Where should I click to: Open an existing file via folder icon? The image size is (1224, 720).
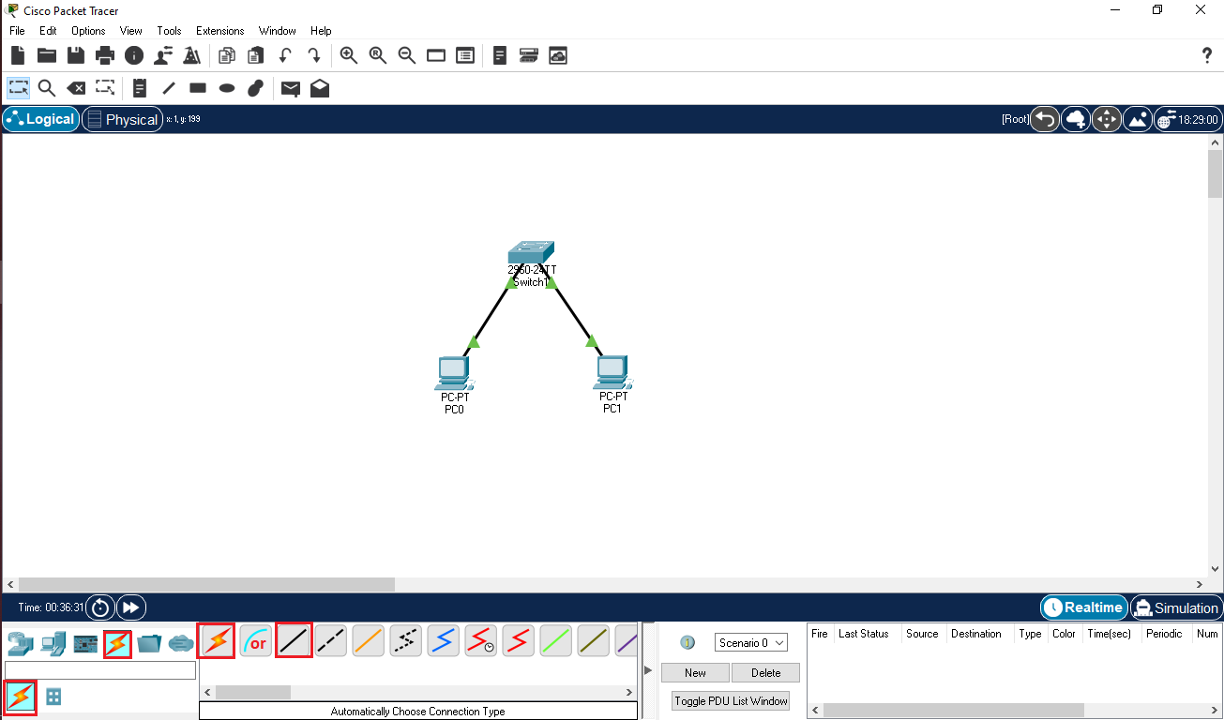coord(46,55)
